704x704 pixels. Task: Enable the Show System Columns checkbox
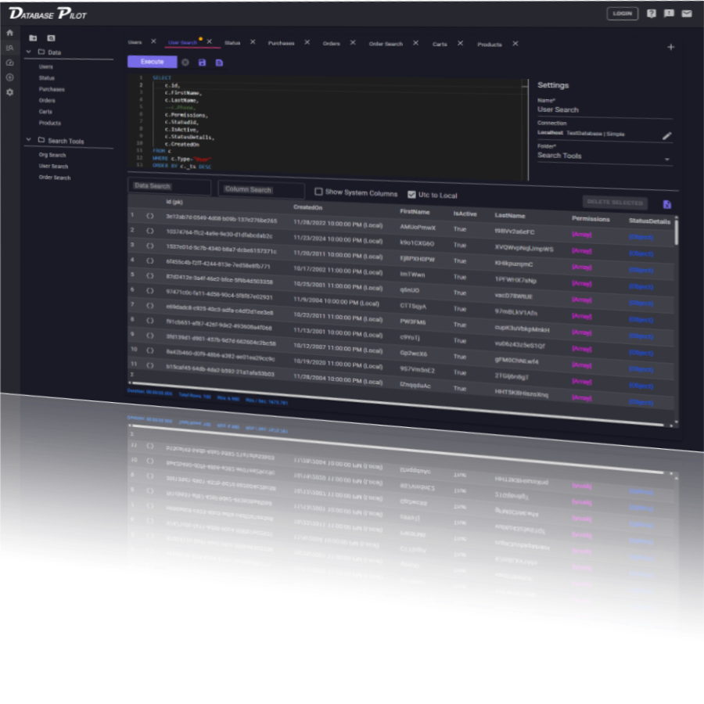point(318,192)
